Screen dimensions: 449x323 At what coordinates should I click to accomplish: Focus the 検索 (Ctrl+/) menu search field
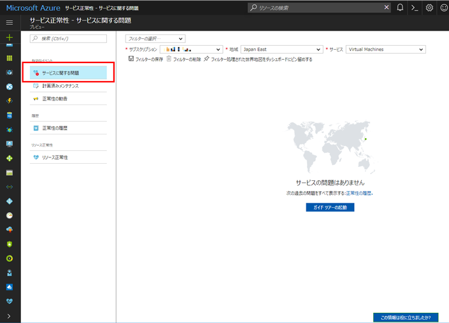68,39
